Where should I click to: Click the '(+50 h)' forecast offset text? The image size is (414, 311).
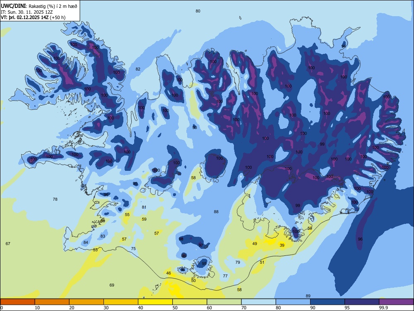(x=58, y=17)
